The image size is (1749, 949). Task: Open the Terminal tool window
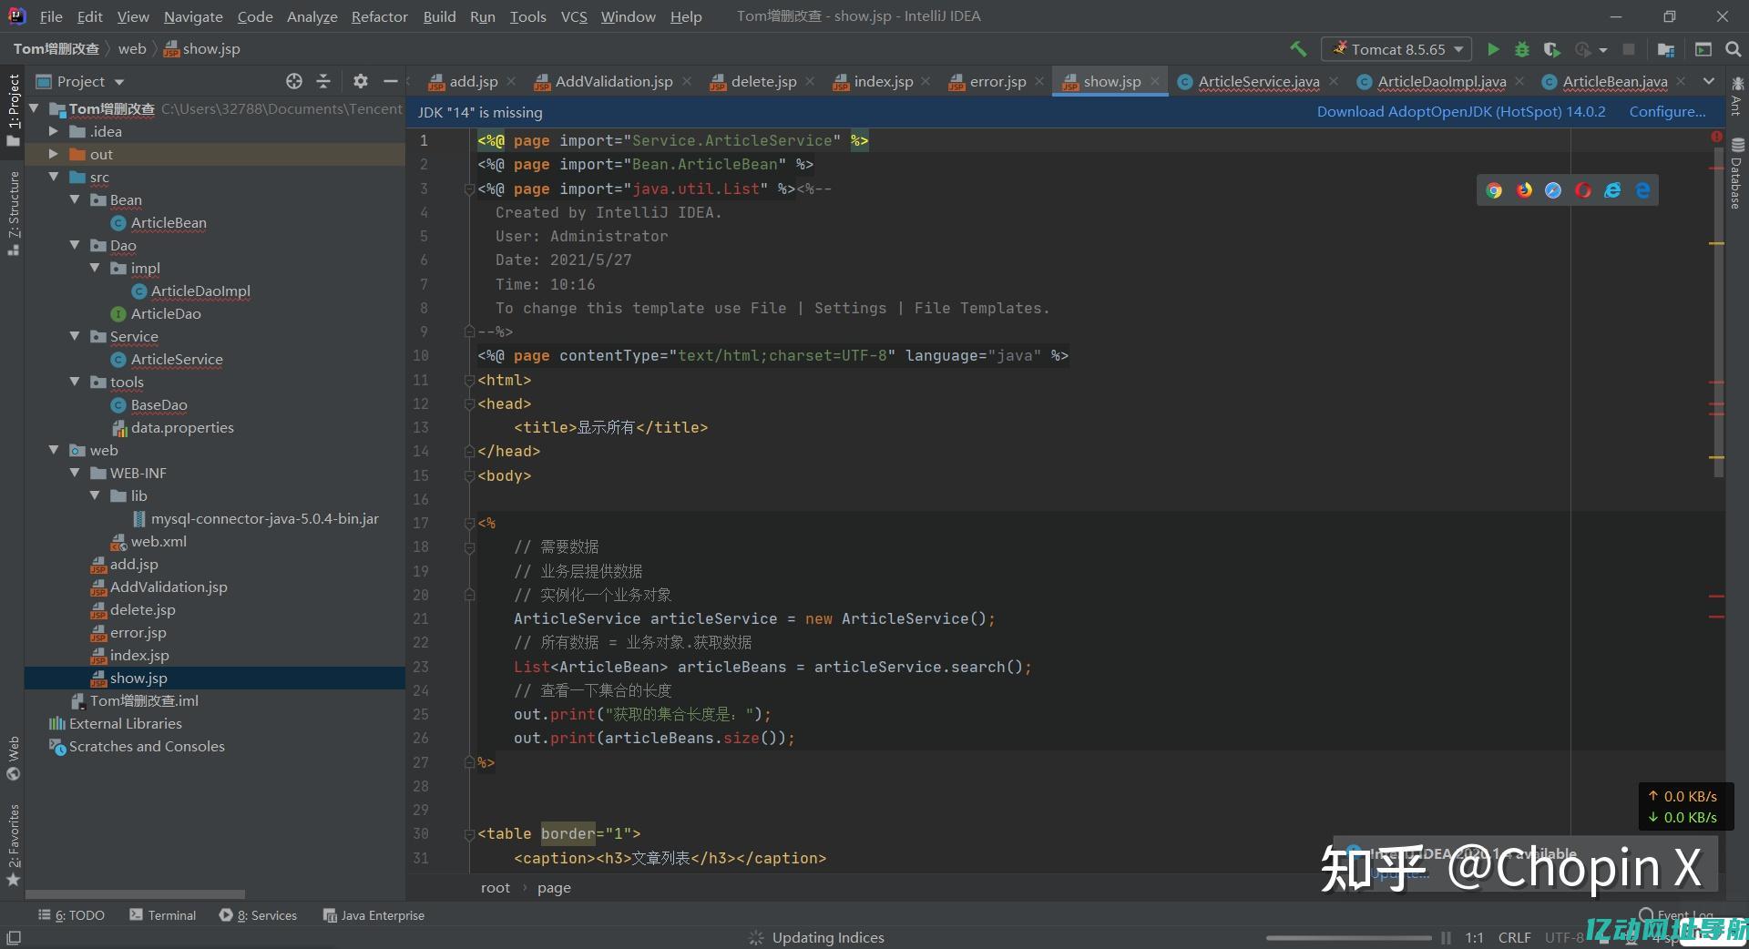point(162,915)
